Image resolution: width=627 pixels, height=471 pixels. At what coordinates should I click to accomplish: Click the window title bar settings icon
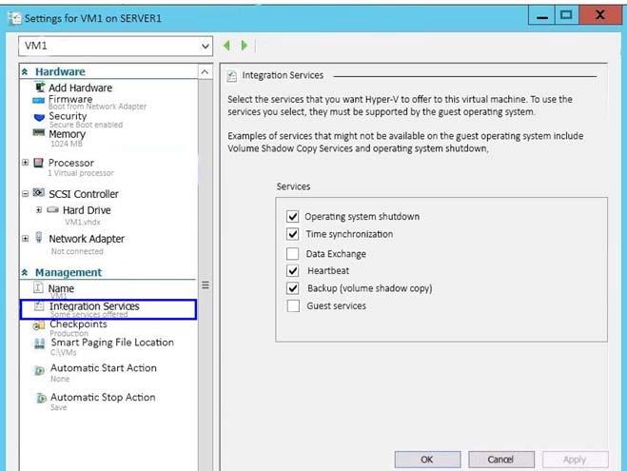14,18
